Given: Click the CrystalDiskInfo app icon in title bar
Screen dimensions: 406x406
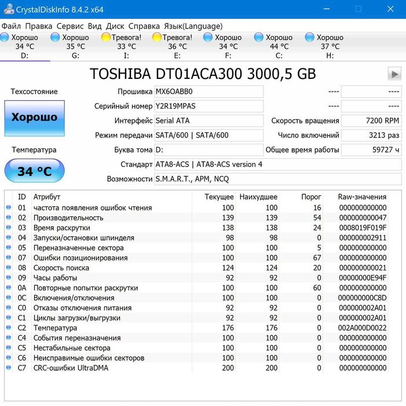Looking at the screenshot, I should [9, 9].
